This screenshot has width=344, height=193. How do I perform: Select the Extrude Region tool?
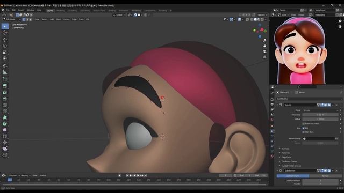tap(5, 86)
